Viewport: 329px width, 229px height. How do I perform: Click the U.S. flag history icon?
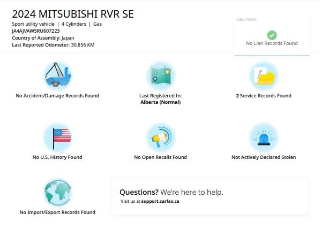pos(57,137)
